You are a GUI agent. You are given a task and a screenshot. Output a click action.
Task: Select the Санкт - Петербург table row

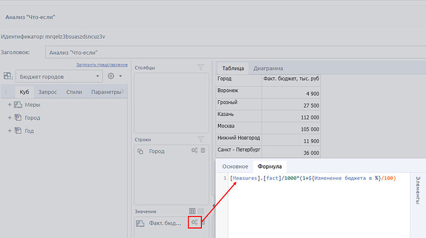(x=268, y=151)
